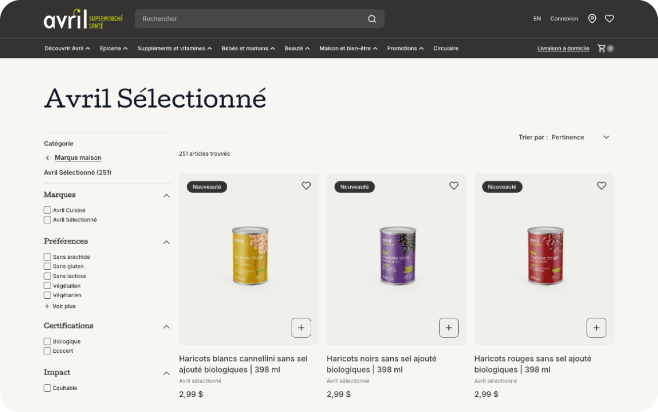Open the shopping cart icon
658x412 pixels.
[x=602, y=49]
